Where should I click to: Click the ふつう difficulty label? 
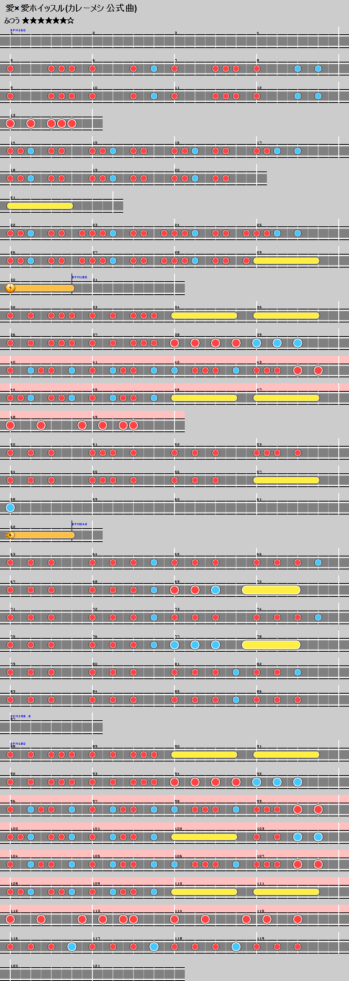click(x=12, y=21)
